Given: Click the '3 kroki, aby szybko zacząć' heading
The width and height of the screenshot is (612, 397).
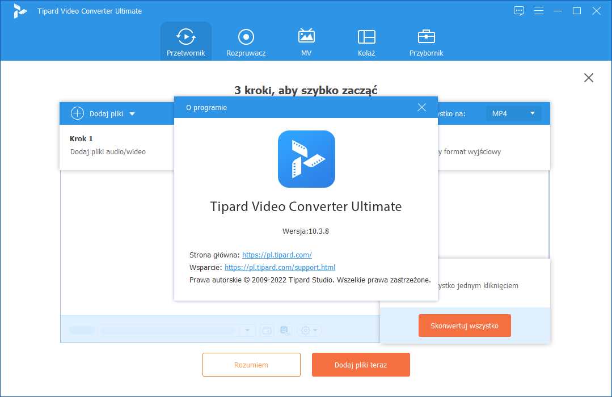Looking at the screenshot, I should click(306, 90).
